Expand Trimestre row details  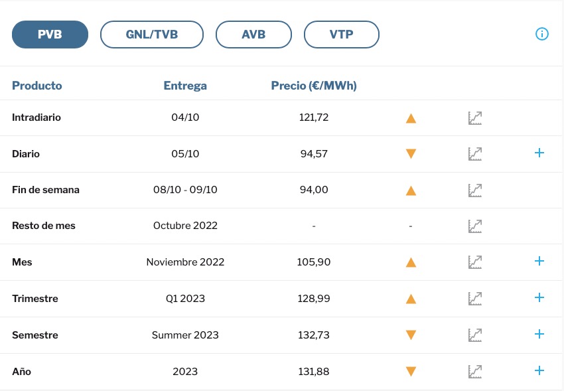click(x=539, y=298)
